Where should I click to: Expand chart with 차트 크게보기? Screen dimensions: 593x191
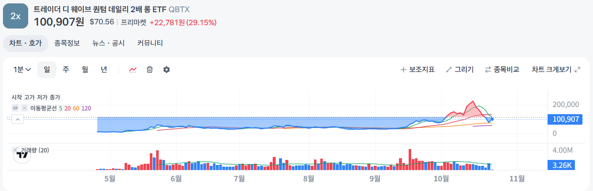click(556, 70)
